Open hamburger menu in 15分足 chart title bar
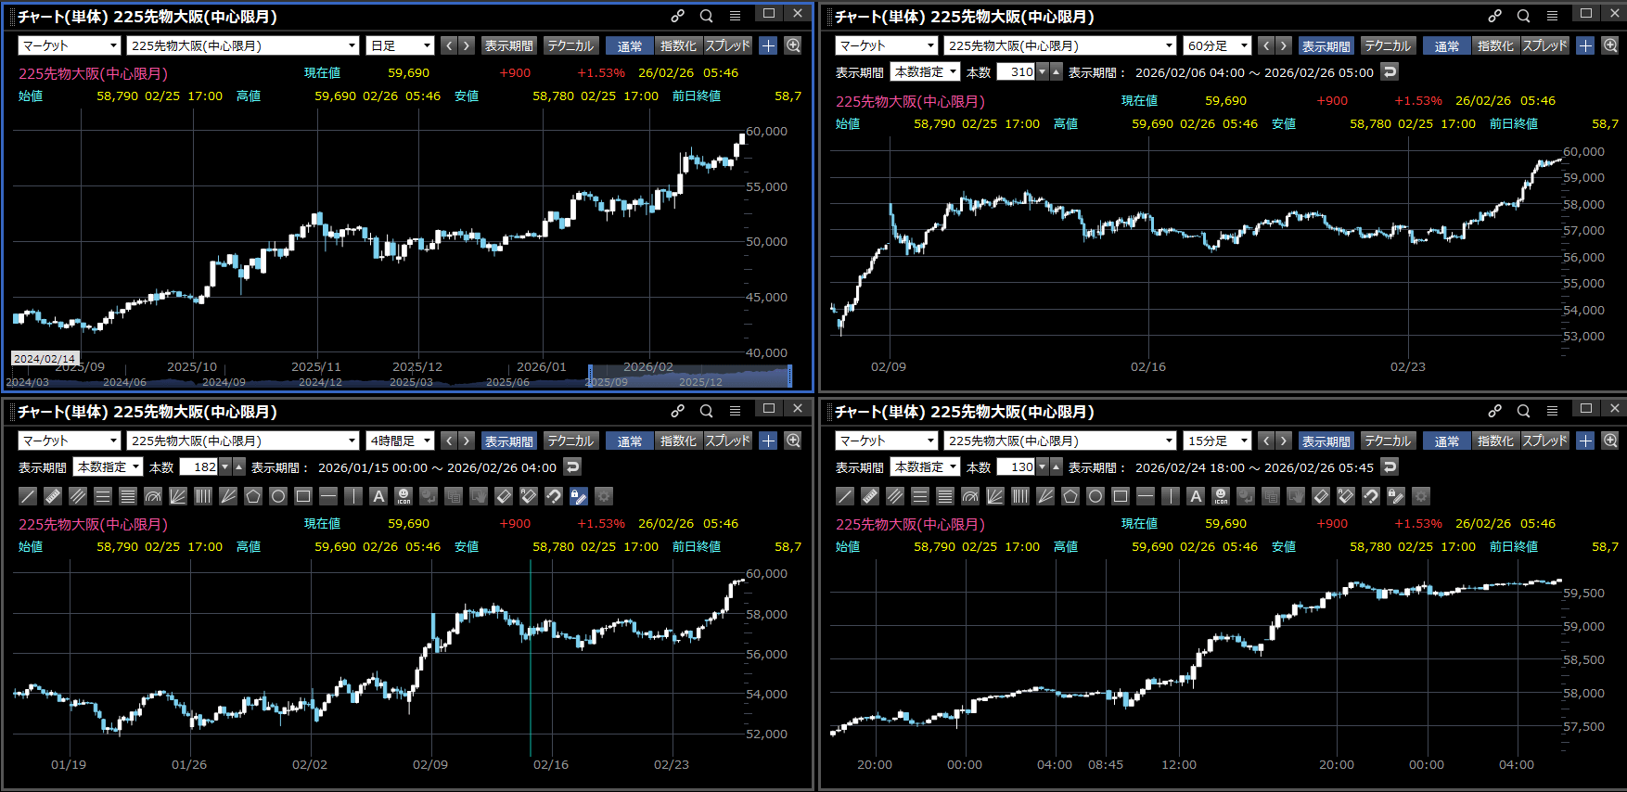 (1552, 411)
